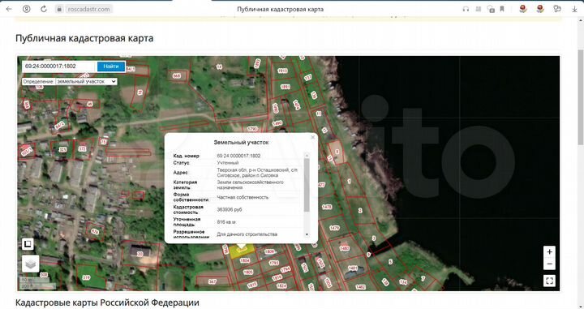
Task: Click the popup scrollbar down arrow
Action: point(307,234)
